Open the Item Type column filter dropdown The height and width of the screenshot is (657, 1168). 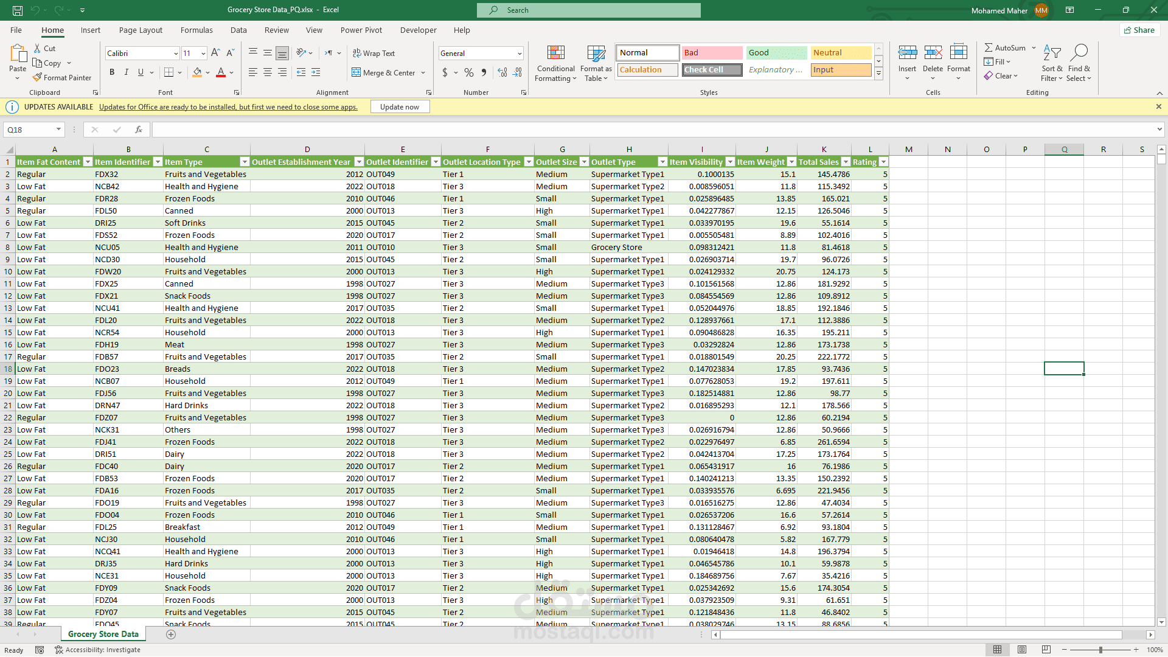245,162
